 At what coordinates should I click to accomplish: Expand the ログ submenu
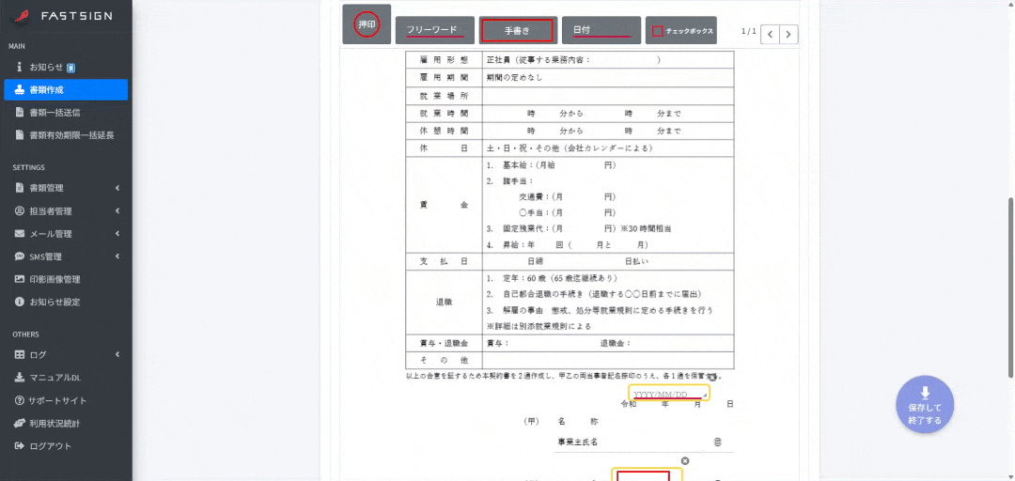click(66, 355)
